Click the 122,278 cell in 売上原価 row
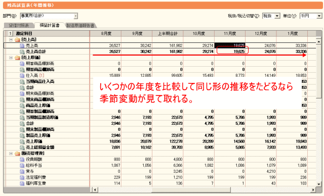324x196 pixels. (x=168, y=141)
